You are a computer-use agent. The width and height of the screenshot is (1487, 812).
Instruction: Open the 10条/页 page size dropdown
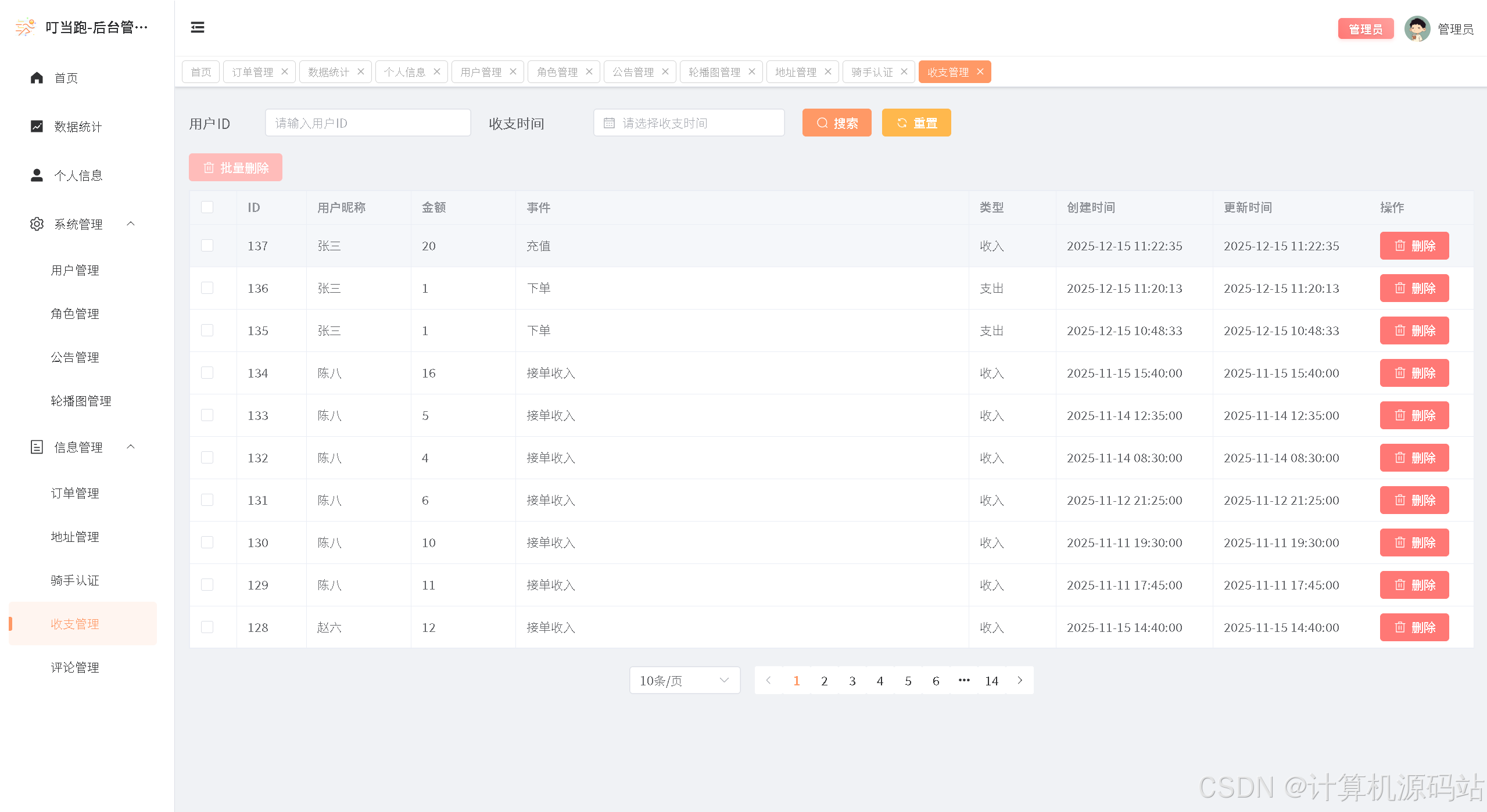[684, 680]
